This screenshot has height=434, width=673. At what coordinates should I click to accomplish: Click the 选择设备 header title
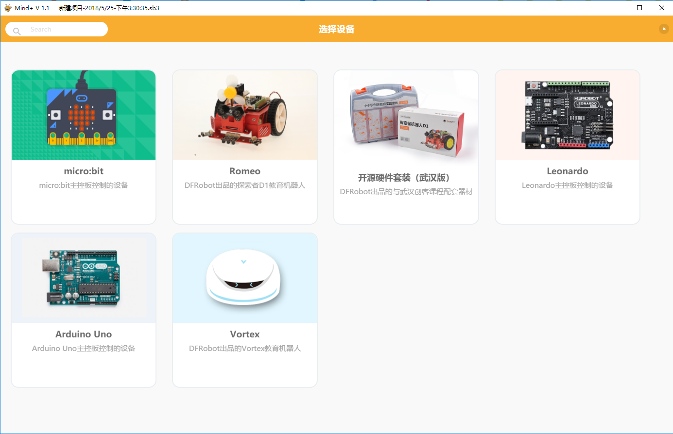(337, 29)
